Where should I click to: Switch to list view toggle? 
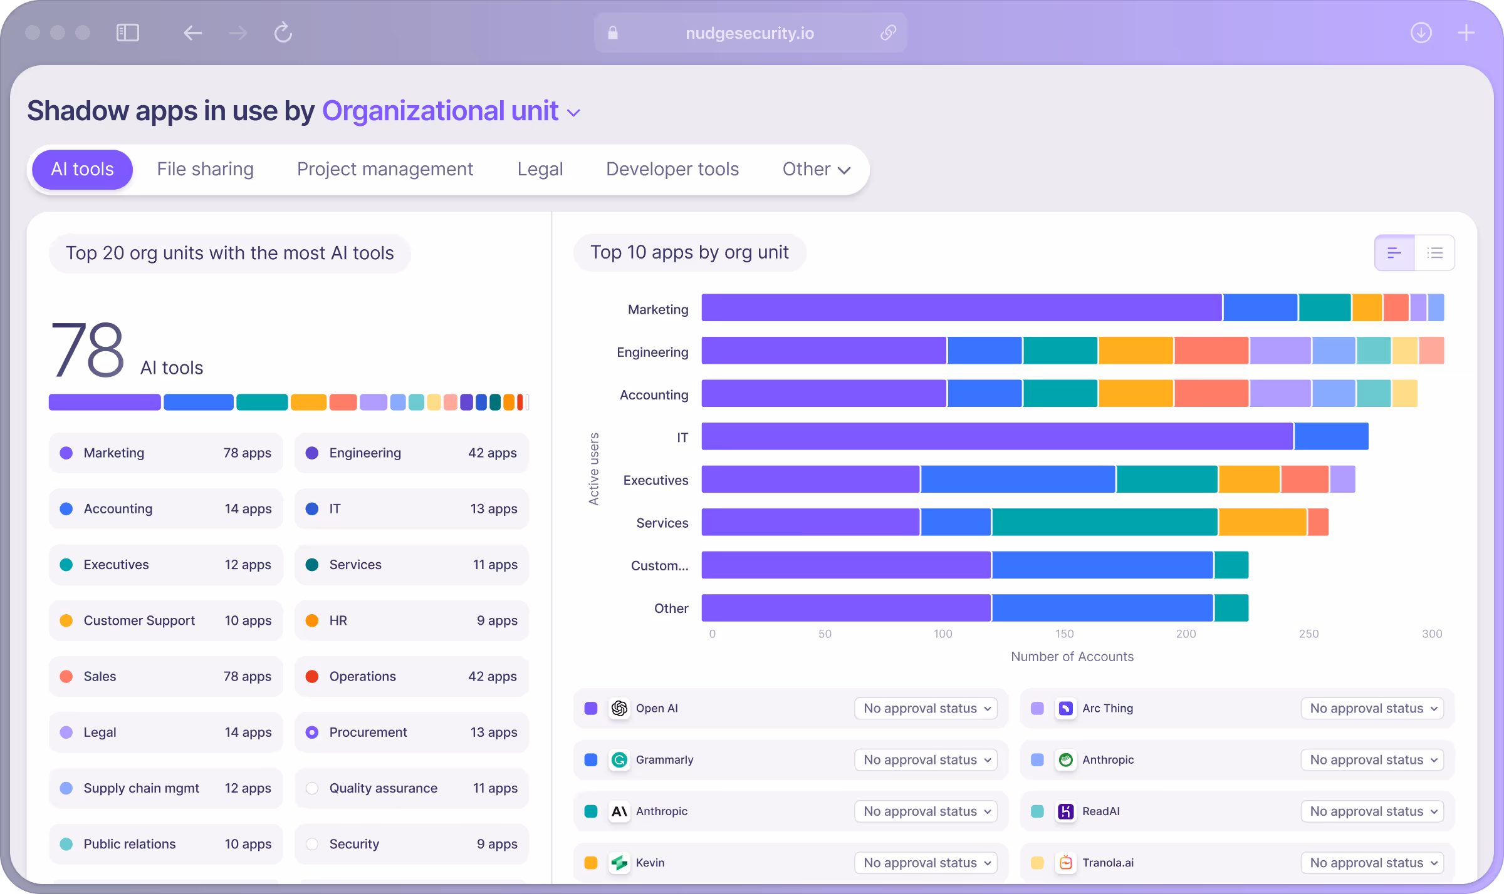[x=1434, y=253]
